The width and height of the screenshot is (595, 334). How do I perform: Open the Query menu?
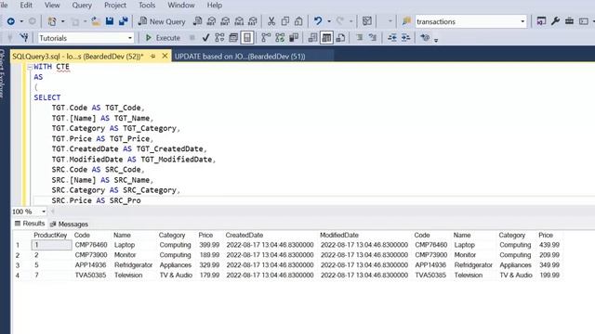[82, 6]
